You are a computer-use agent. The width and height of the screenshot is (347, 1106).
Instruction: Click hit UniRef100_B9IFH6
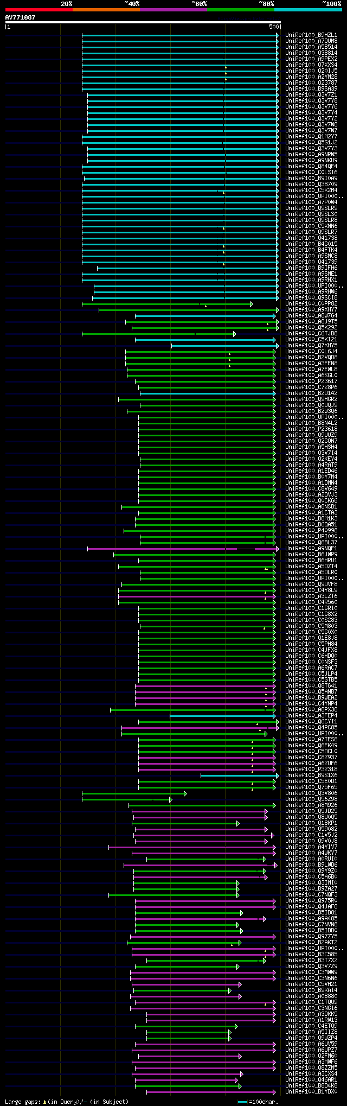coord(311,268)
